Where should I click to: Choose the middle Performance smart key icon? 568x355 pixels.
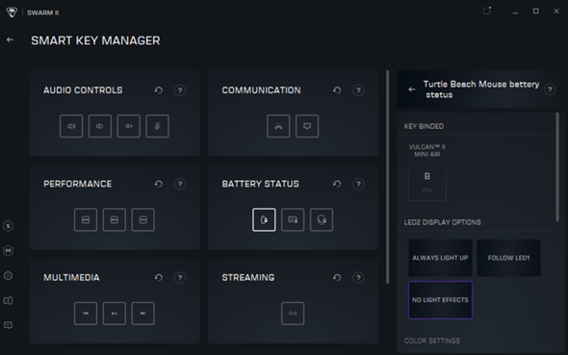coord(115,219)
